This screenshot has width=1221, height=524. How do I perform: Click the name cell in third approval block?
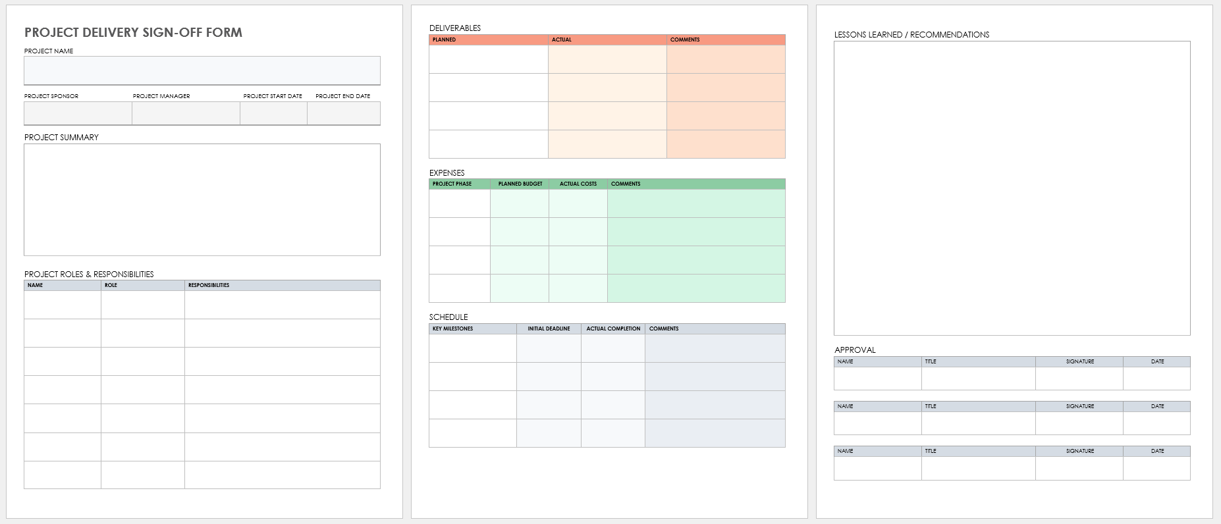(x=878, y=468)
